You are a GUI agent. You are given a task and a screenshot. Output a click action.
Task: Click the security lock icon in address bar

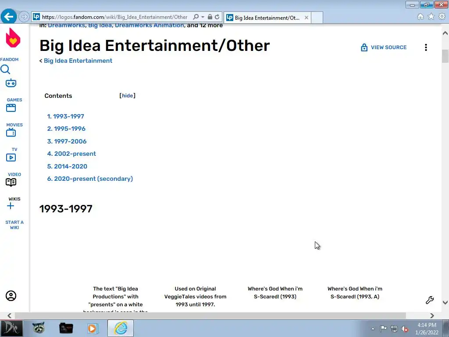(x=210, y=17)
